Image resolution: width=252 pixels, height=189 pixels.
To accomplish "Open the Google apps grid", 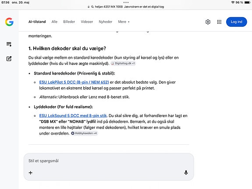I will (x=219, y=22).
